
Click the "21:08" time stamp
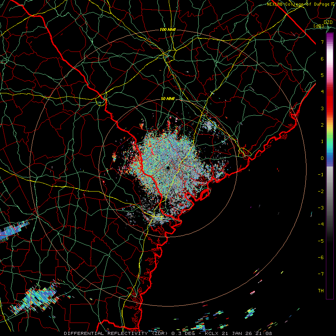click(263, 333)
